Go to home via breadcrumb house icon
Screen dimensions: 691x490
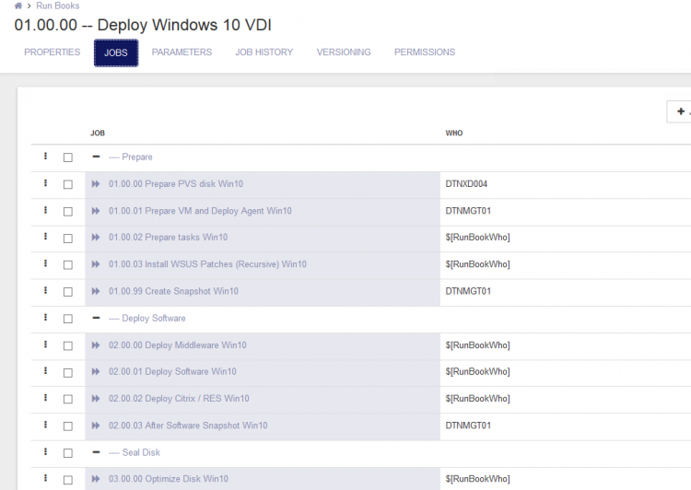pos(18,6)
